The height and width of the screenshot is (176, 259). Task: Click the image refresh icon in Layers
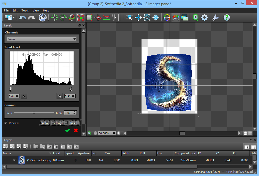(x=26, y=146)
